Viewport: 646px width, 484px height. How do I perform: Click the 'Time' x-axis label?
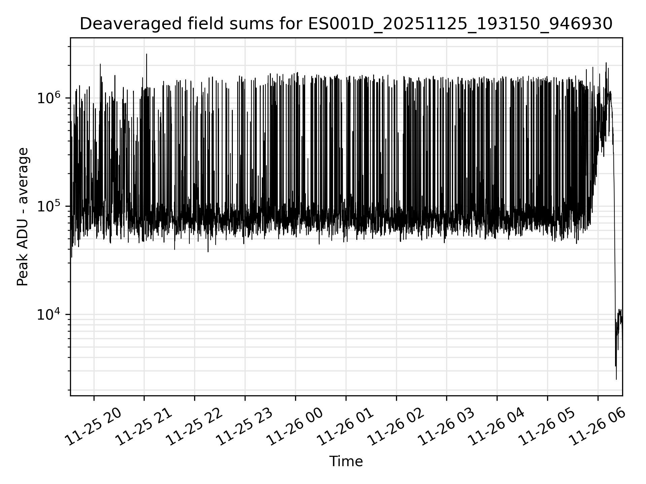coord(346,461)
